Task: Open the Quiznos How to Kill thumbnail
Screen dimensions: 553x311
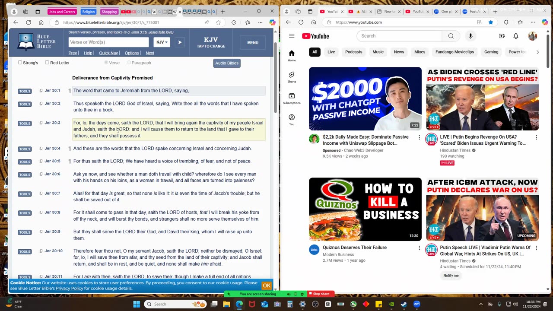Action: pos(365,209)
